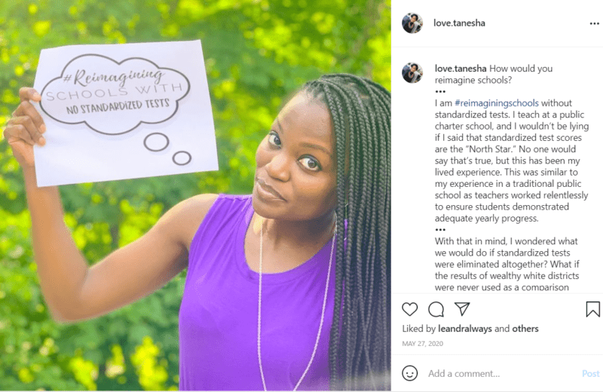Click the 'Liked by' text line

click(x=470, y=329)
